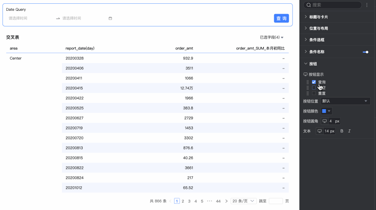
Task: Click the blue 查询 button
Action: pos(281,18)
